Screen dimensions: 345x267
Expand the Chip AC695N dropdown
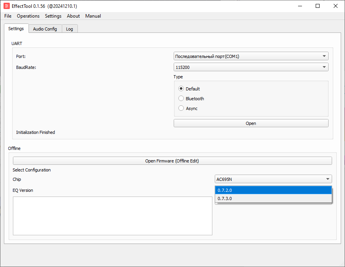click(x=273, y=179)
